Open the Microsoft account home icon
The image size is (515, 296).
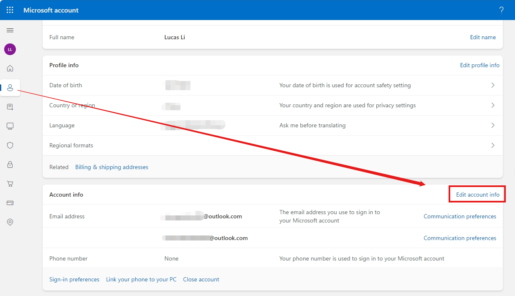10,68
